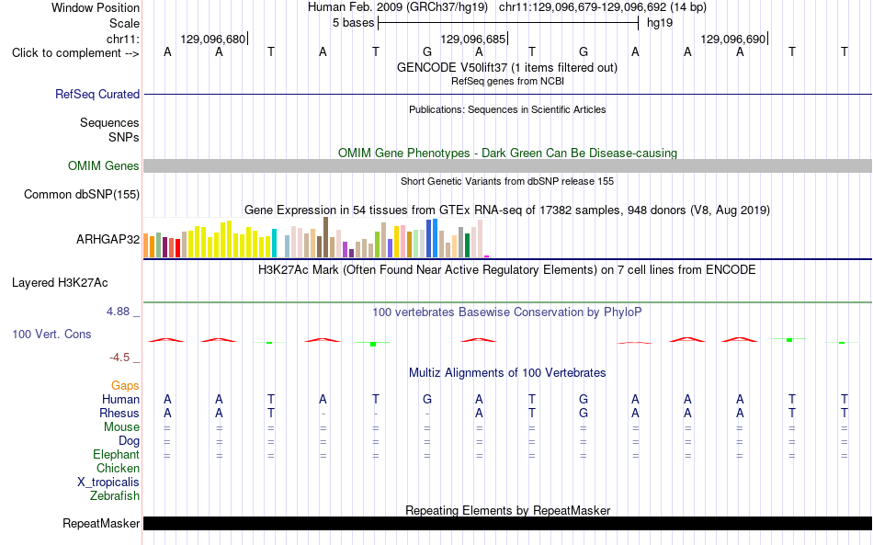Click 'RefSeq genes from NCBI' title
The width and height of the screenshot is (873, 545).
coord(507,81)
